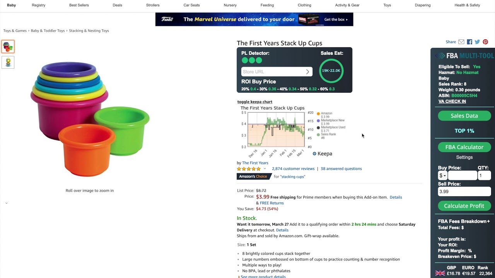Viewport: 495px width, 278px height.
Task: Share product via email envelope icon
Action: pos(461,42)
